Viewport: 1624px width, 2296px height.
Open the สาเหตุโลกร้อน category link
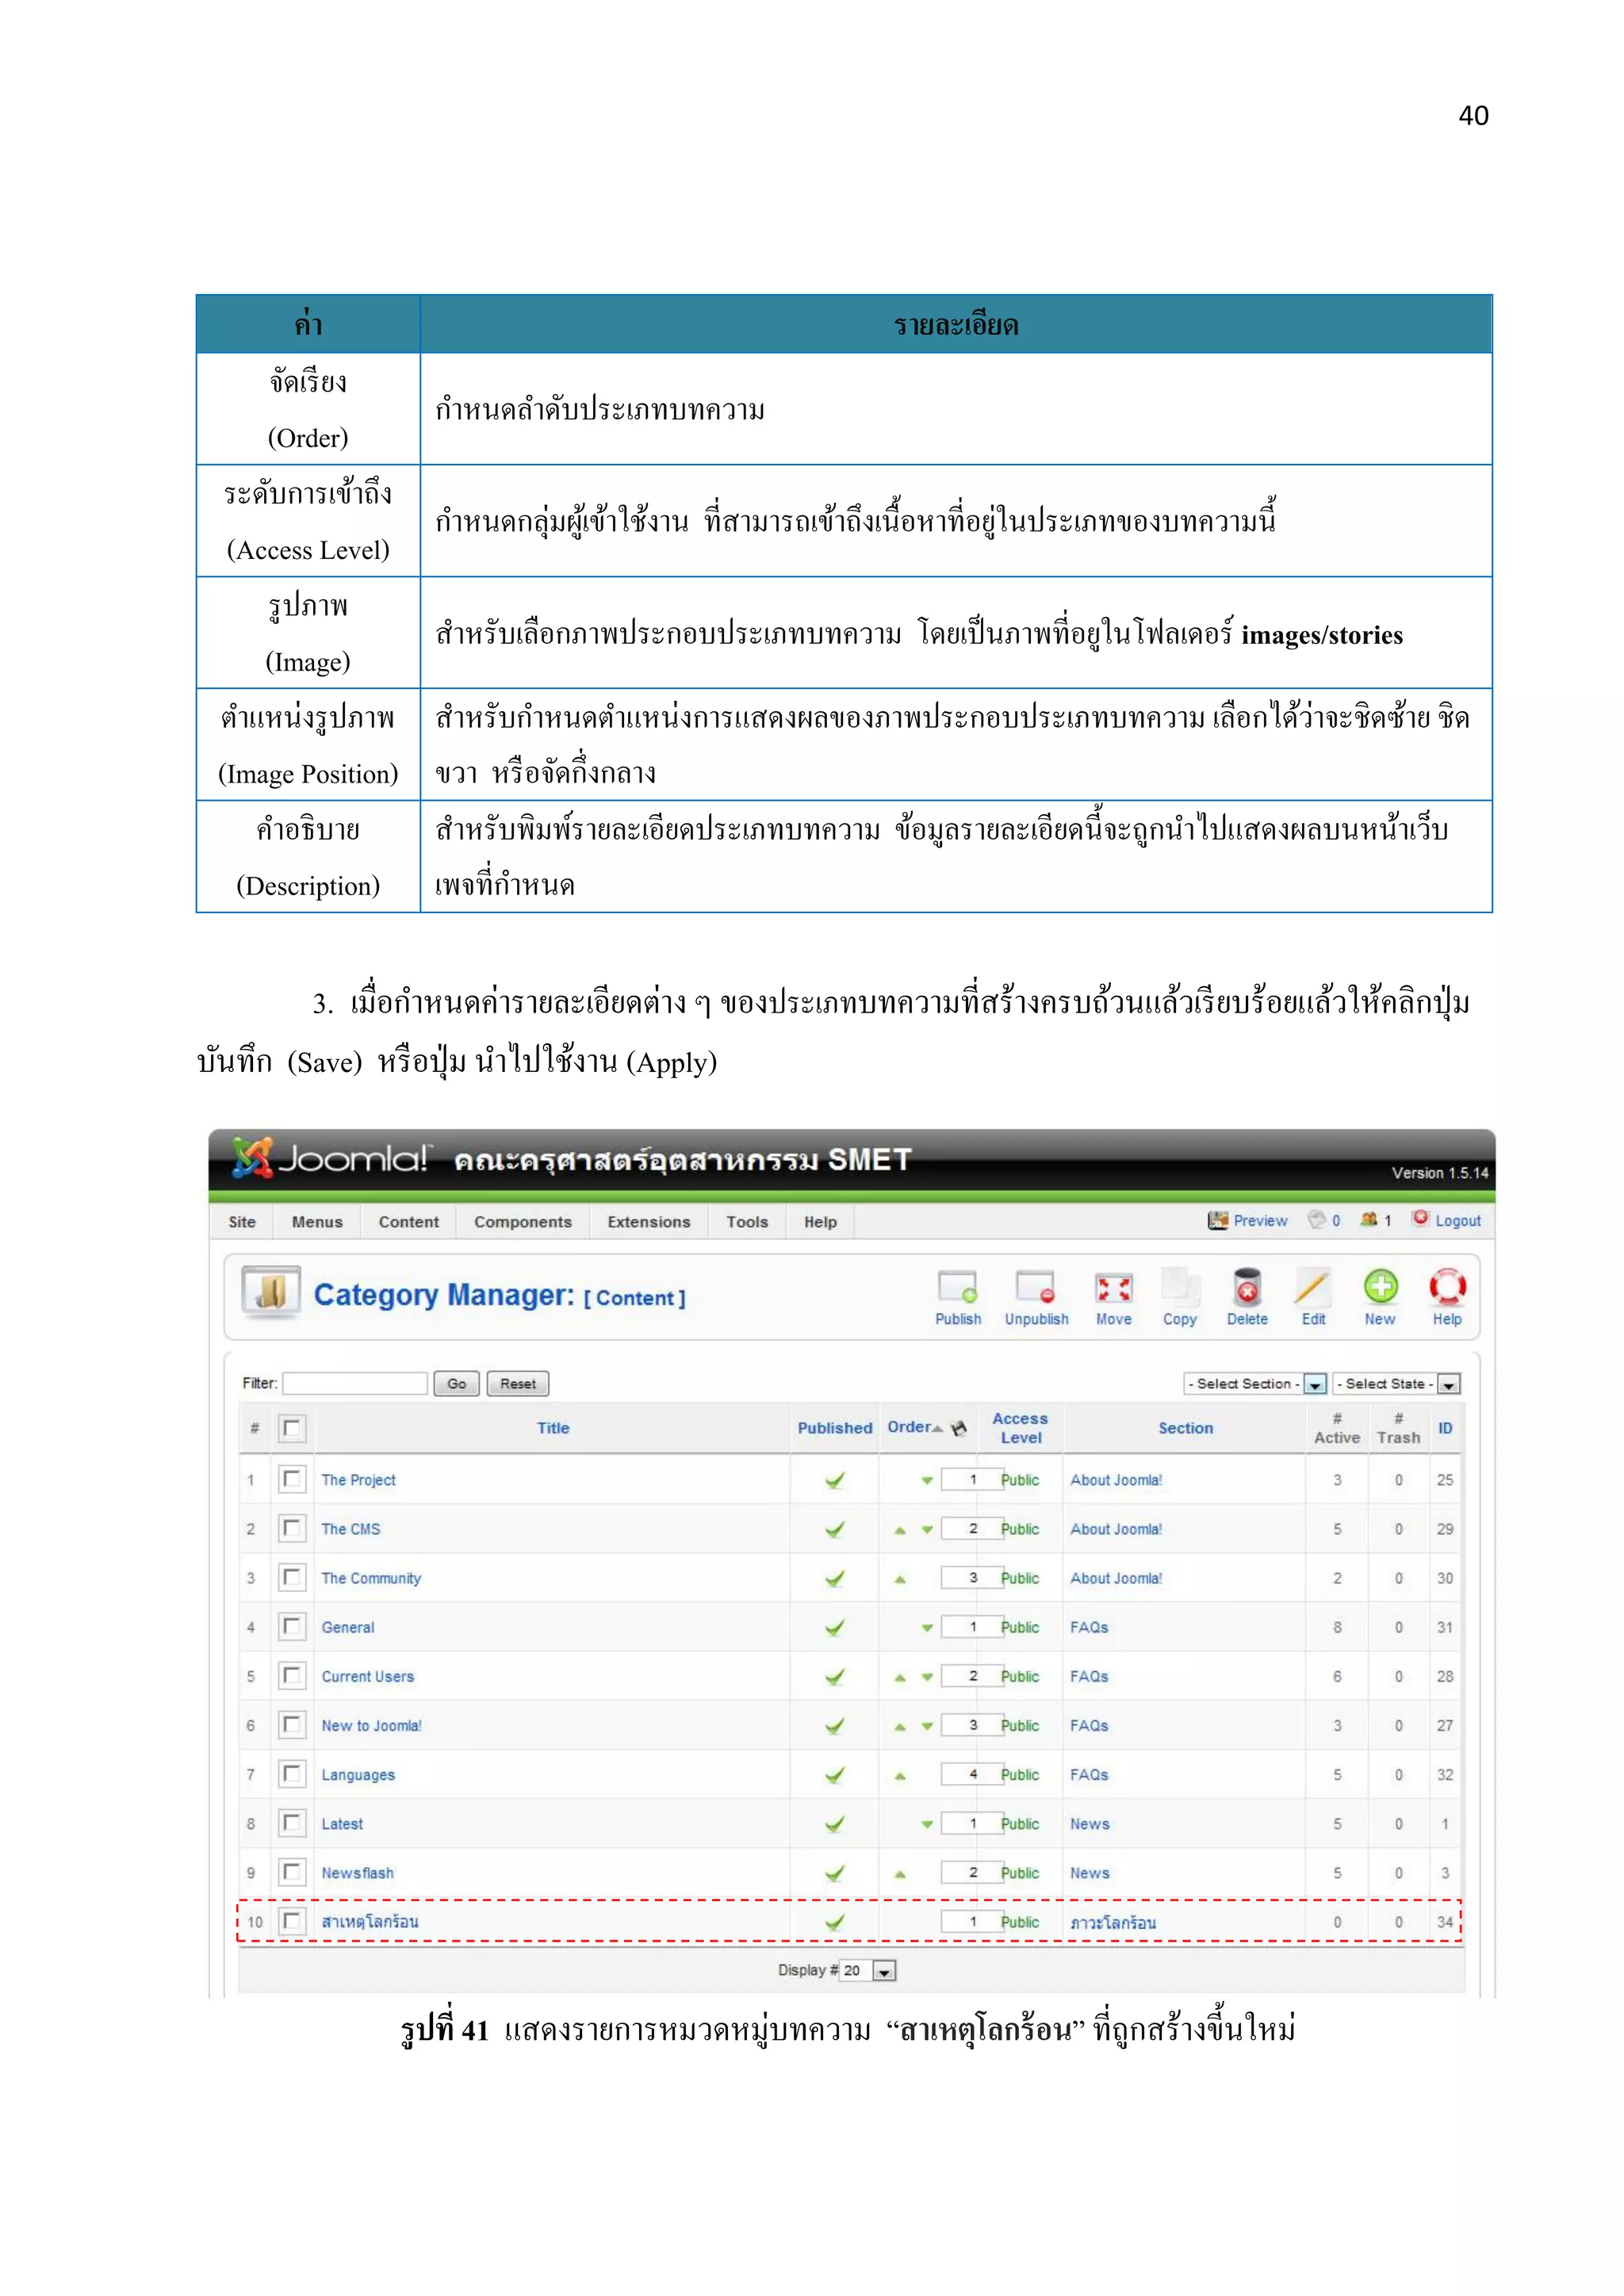click(x=370, y=1921)
